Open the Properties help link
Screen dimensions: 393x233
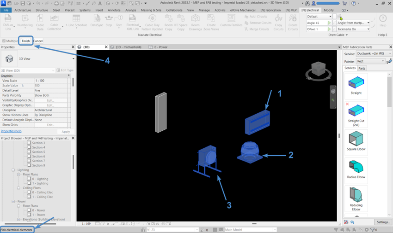11,131
